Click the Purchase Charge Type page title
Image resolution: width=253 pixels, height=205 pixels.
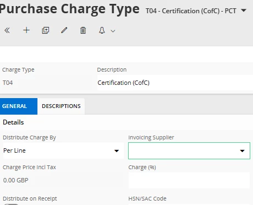point(70,9)
